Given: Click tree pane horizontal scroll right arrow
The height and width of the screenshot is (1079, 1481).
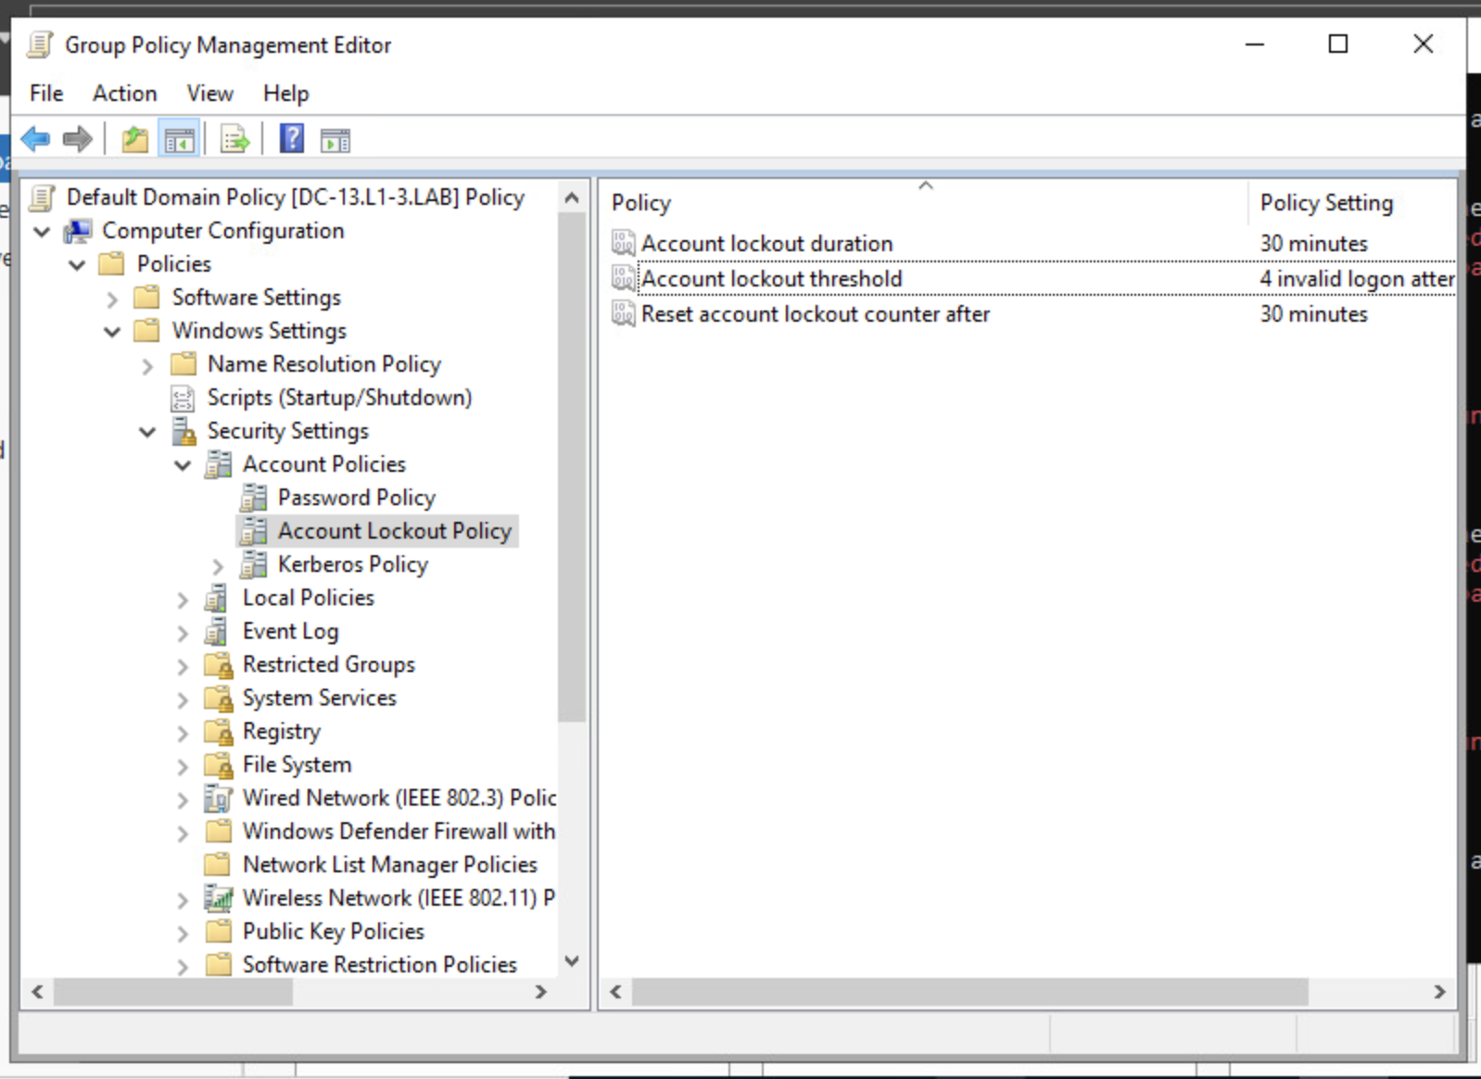Looking at the screenshot, I should click(x=541, y=992).
